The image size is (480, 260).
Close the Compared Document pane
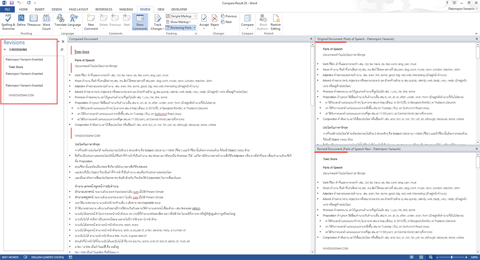pyautogui.click(x=312, y=39)
